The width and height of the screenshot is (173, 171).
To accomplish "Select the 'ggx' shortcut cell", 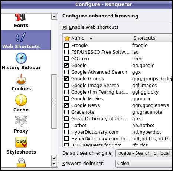I will tap(136, 72).
